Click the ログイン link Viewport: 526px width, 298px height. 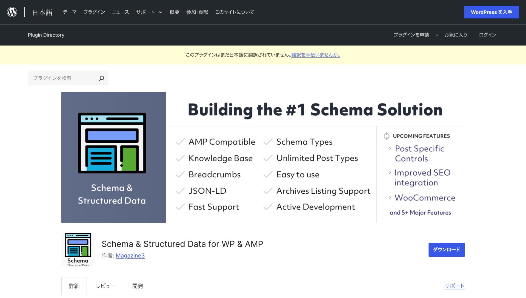[487, 35]
